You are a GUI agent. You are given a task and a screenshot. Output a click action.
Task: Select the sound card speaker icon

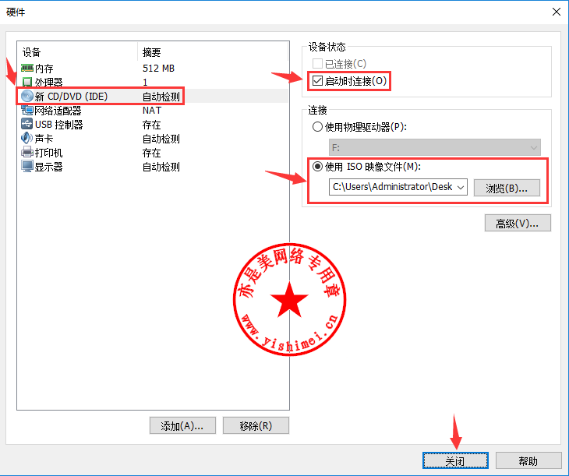tap(27, 138)
